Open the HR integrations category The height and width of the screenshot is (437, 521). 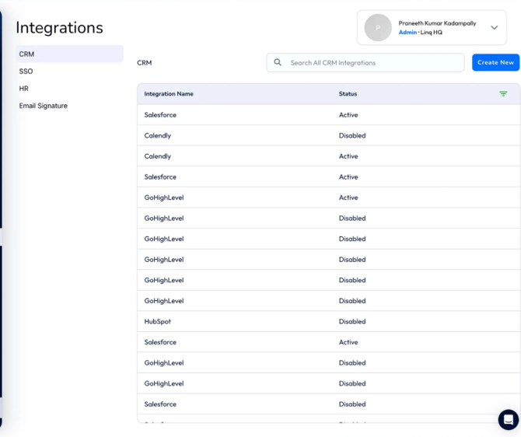point(24,89)
